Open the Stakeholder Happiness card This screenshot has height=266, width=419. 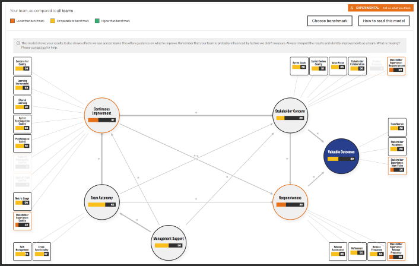[397, 147]
